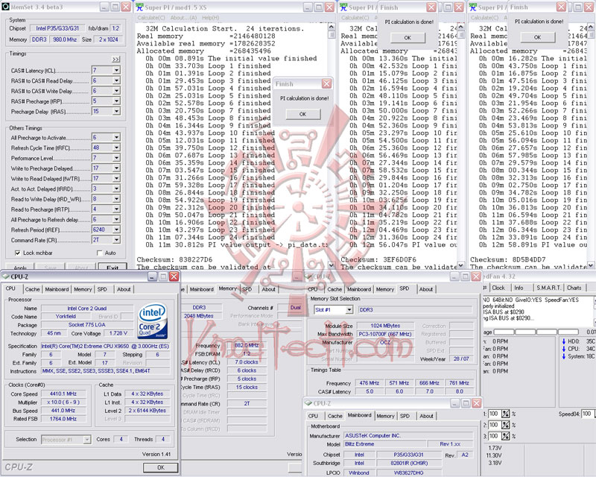Click the Rated FSB value 1764.0 MHz
This screenshot has height=477, width=596.
point(63,419)
